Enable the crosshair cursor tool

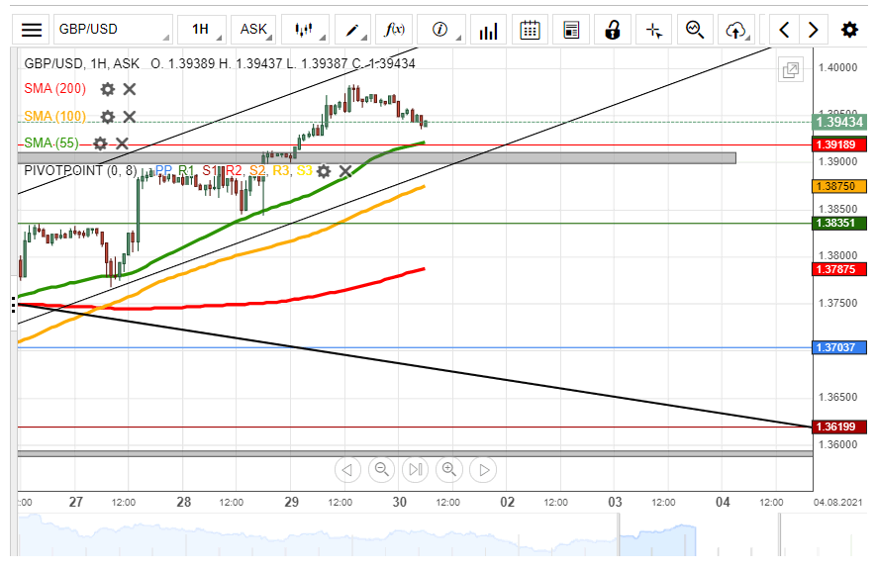click(654, 30)
